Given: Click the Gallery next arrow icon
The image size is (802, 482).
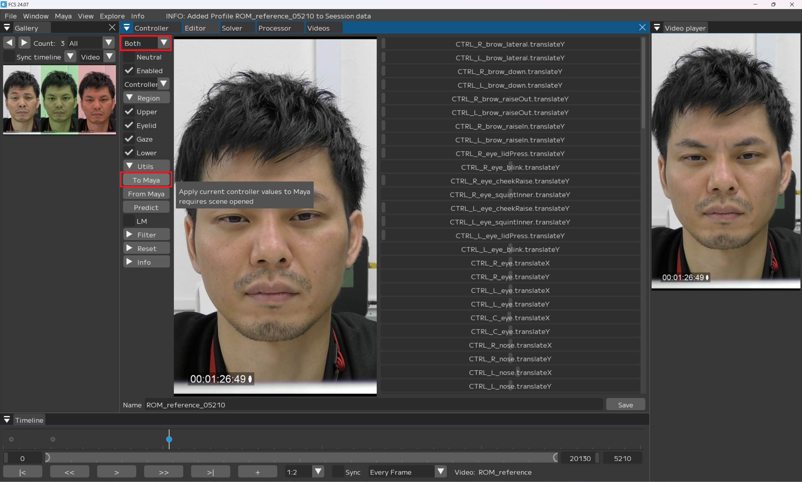Looking at the screenshot, I should click(x=24, y=43).
